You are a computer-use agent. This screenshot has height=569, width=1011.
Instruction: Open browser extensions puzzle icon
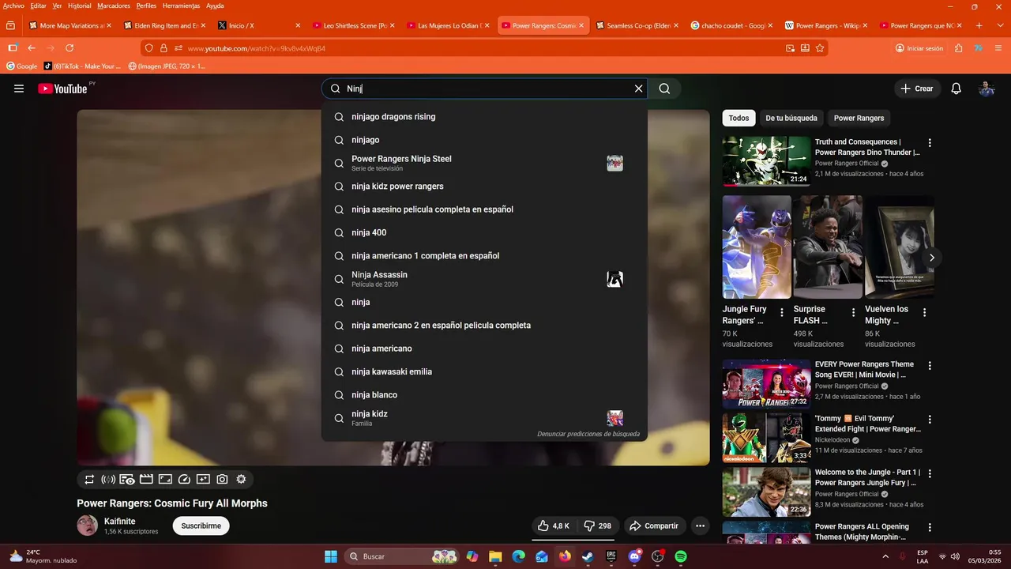point(959,48)
